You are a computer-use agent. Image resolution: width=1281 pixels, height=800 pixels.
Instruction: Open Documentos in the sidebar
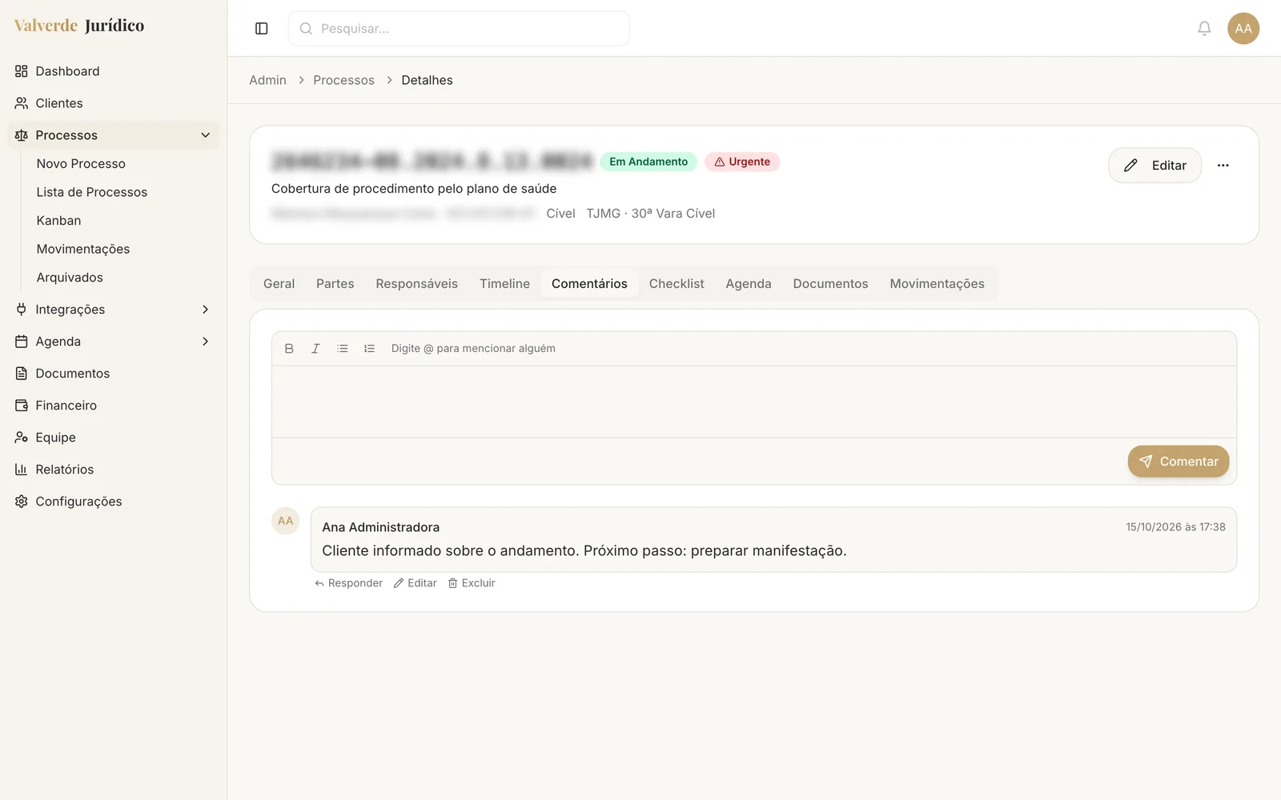[x=113, y=374]
